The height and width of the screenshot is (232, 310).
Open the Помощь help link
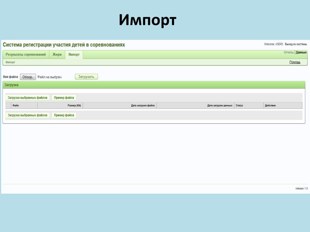pyautogui.click(x=295, y=62)
